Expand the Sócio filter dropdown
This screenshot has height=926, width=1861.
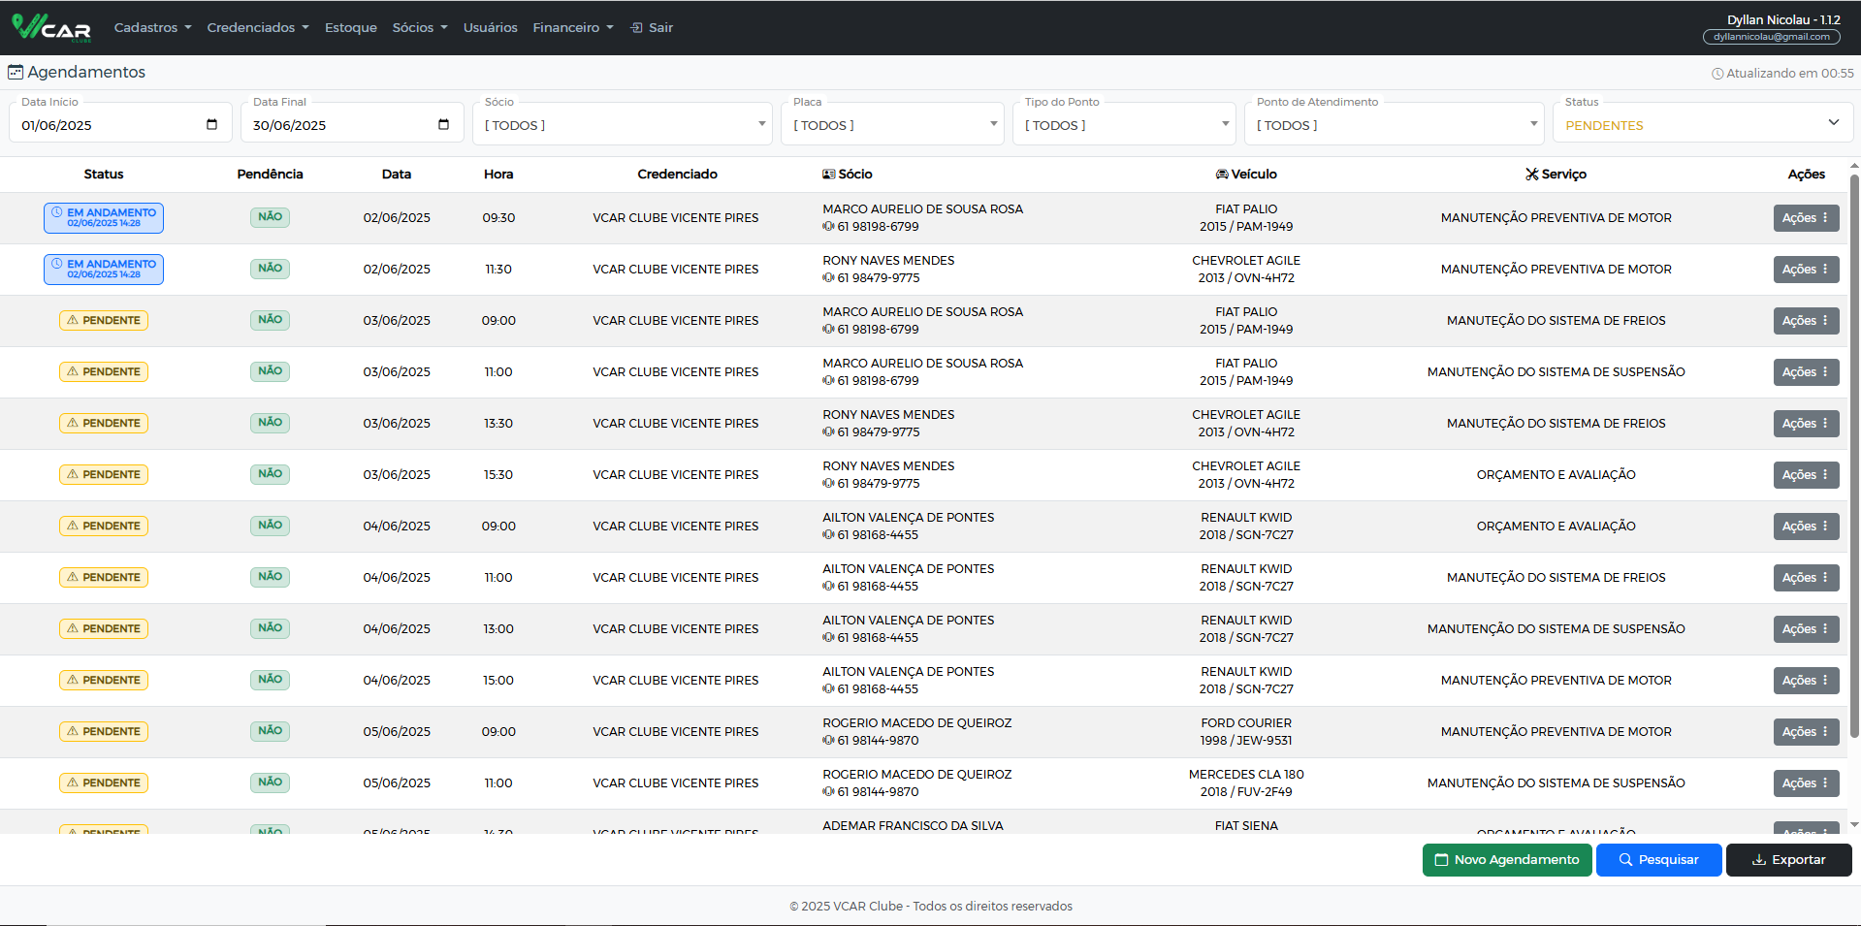pyautogui.click(x=622, y=125)
